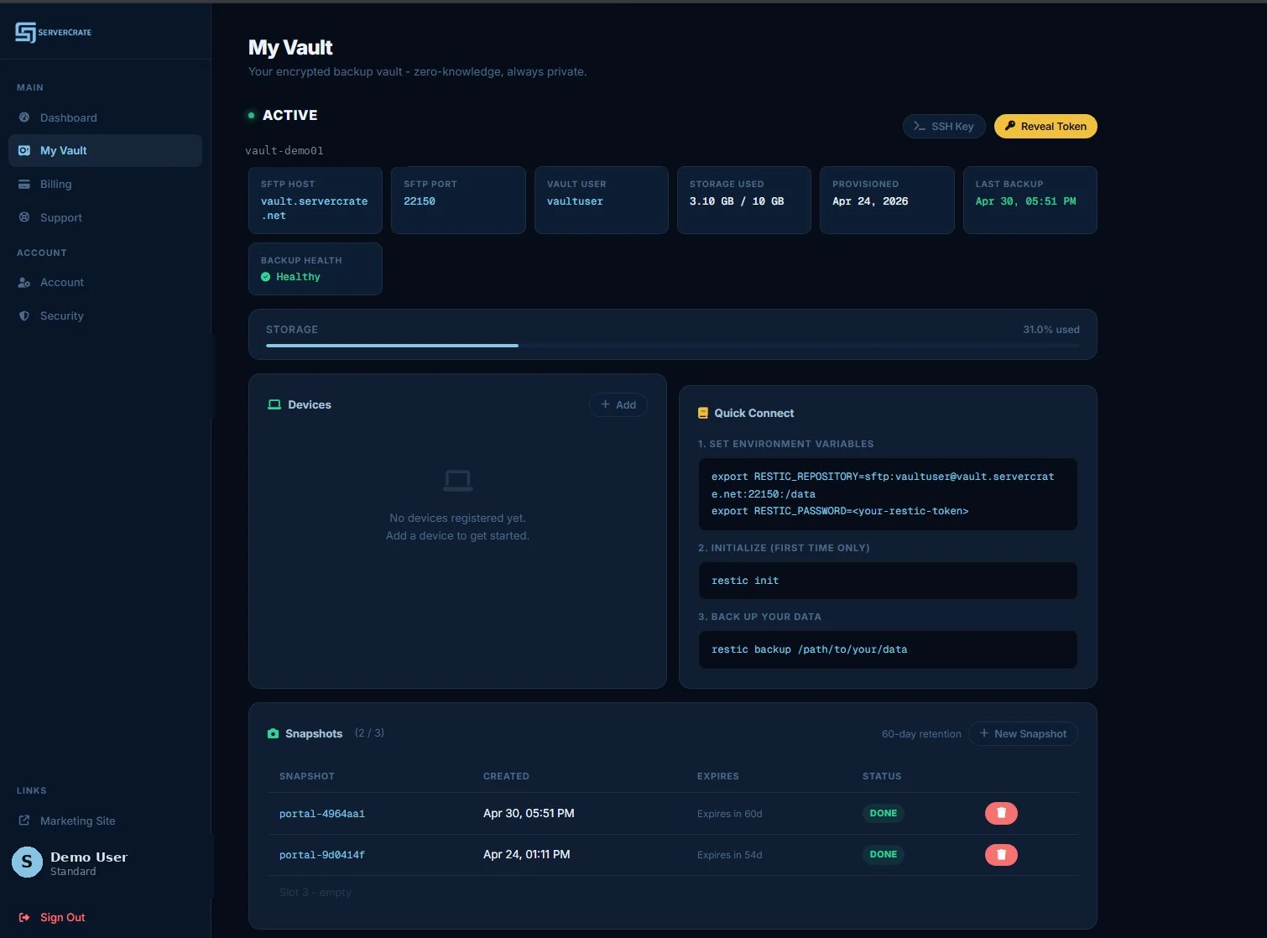Viewport: 1267px width, 938px height.
Task: Create a New Snapshot
Action: (x=1023, y=733)
